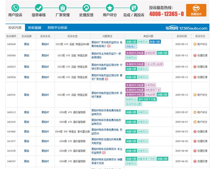224x169 pixels.
Task: Click the 处理反馈 status icon for complaint 1429240
Action: (x=195, y=55)
